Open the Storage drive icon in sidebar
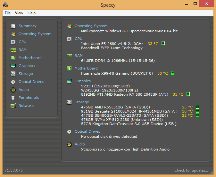 click(x=13, y=74)
